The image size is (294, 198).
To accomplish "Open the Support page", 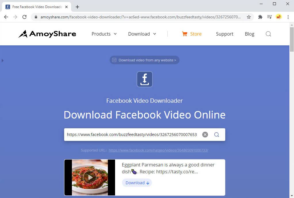I will coord(224,34).
